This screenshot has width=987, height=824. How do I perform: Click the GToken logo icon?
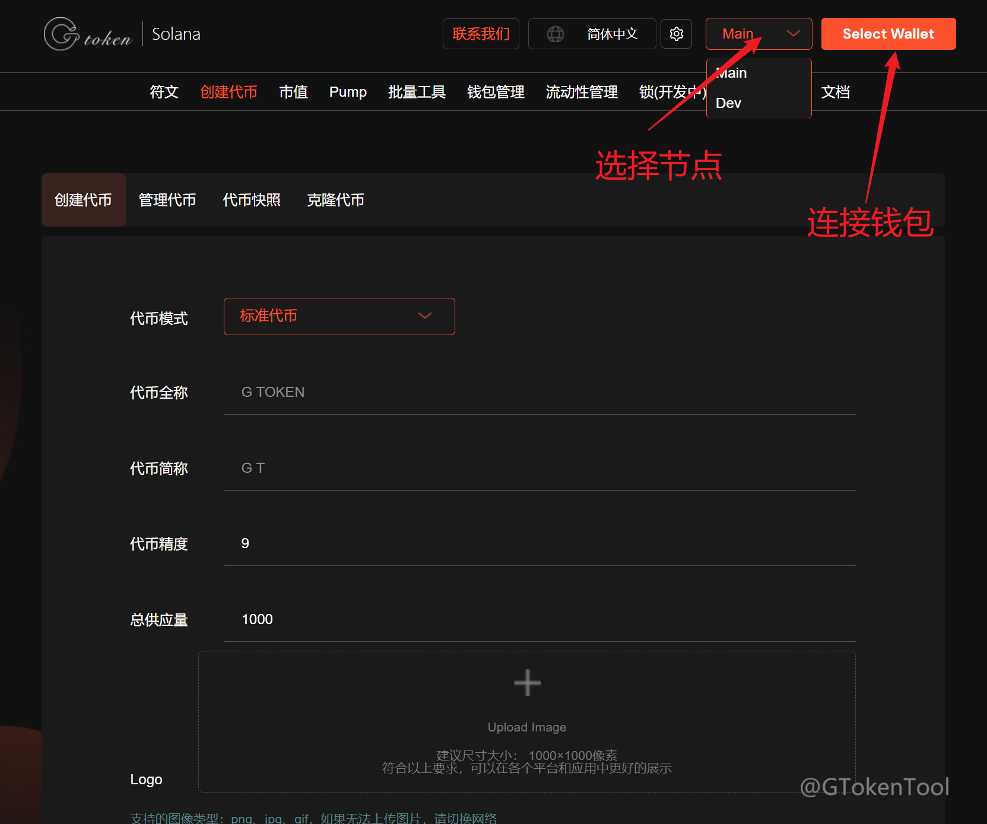(62, 34)
